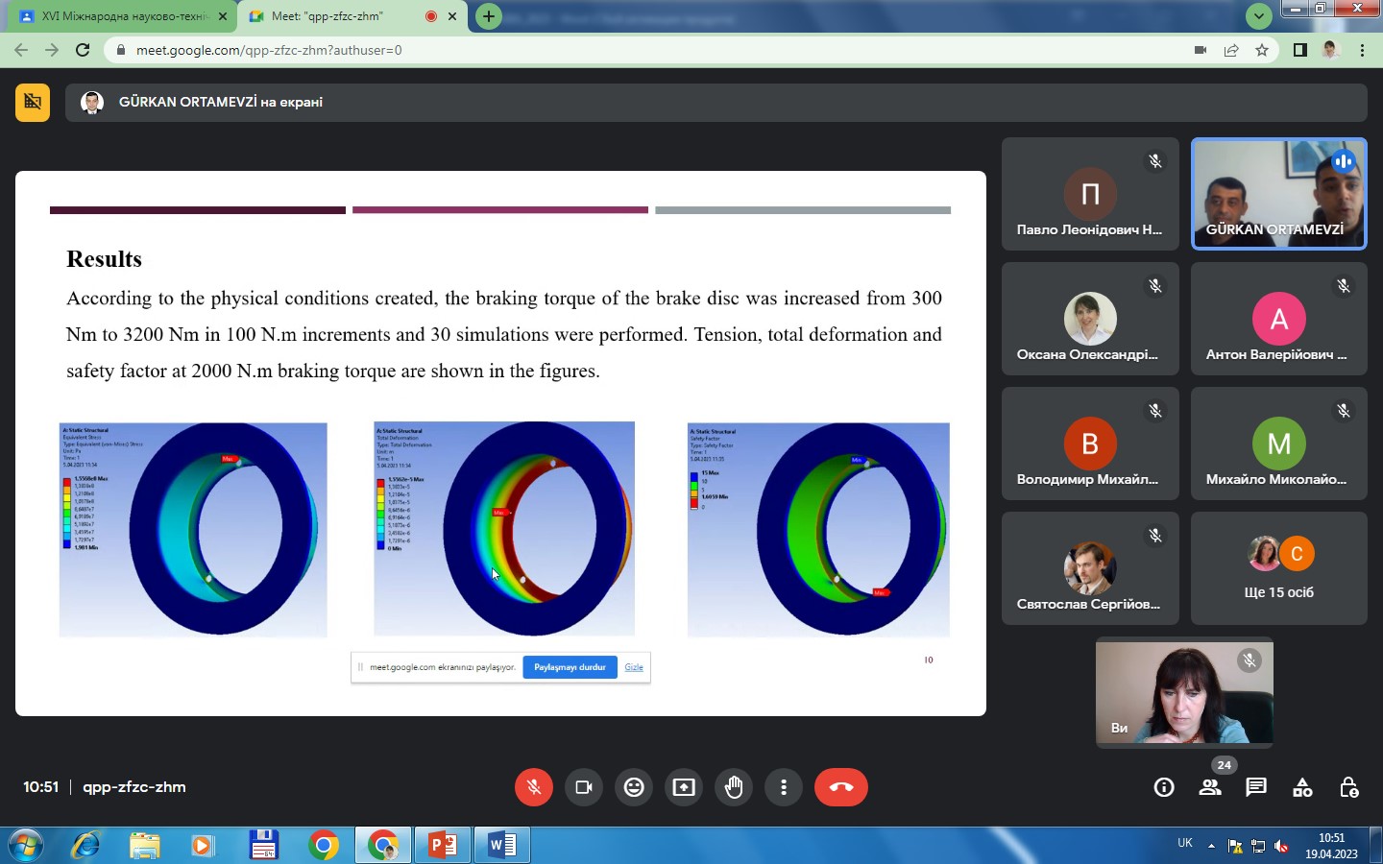This screenshot has height=864, width=1383.
Task: Open the meeting details info icon
Action: (1164, 787)
